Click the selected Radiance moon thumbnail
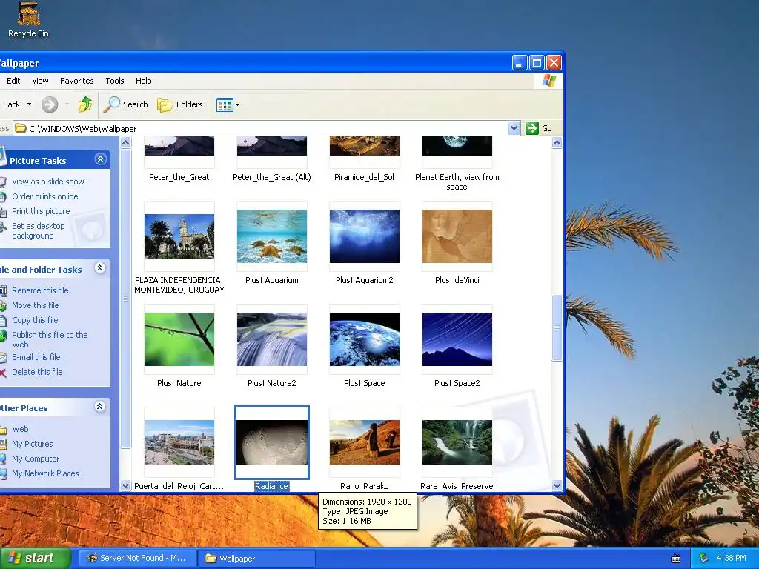The width and height of the screenshot is (759, 569). 272,442
